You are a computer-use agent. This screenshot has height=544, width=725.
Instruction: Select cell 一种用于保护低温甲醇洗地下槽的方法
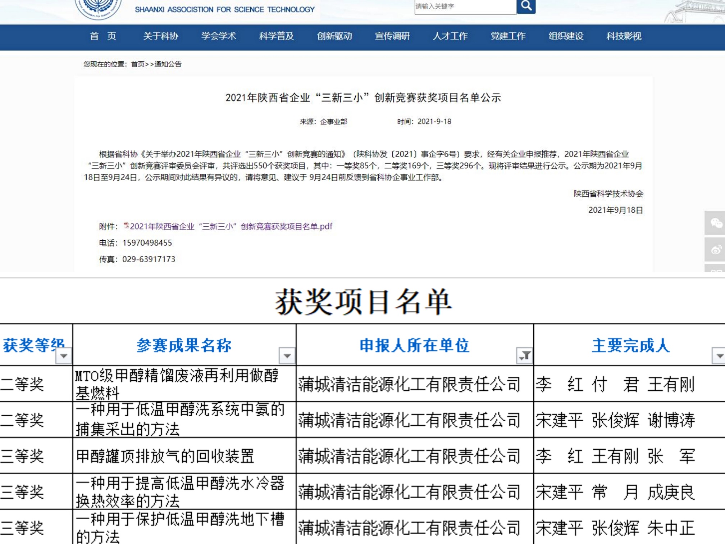184,527
